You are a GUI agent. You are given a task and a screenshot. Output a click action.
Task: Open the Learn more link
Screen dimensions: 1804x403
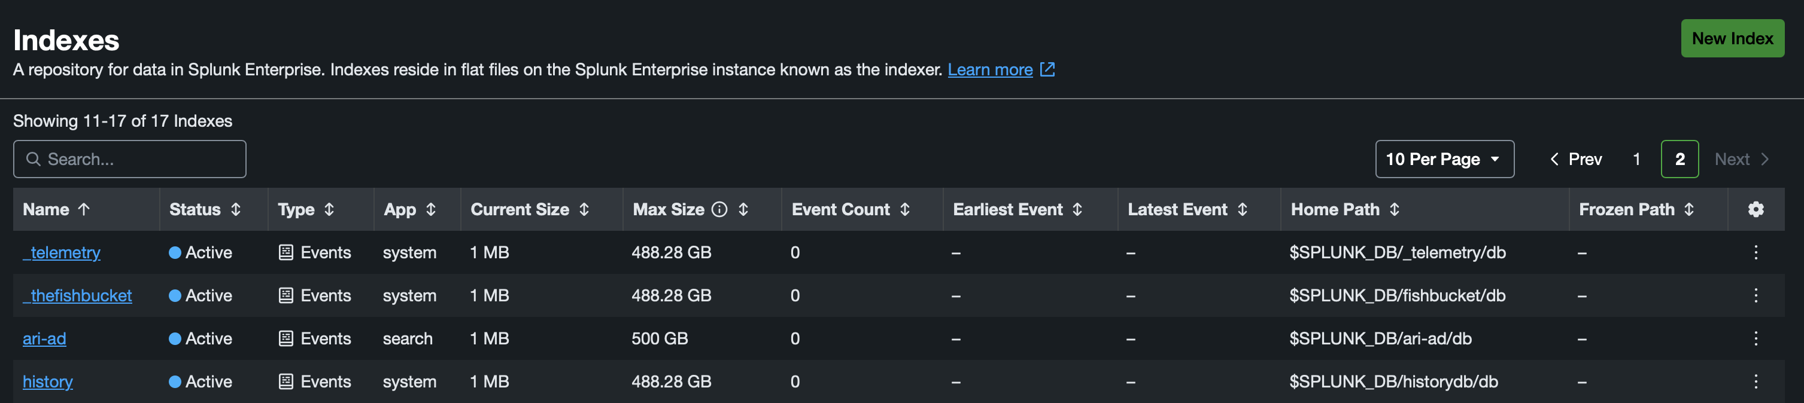click(x=989, y=69)
